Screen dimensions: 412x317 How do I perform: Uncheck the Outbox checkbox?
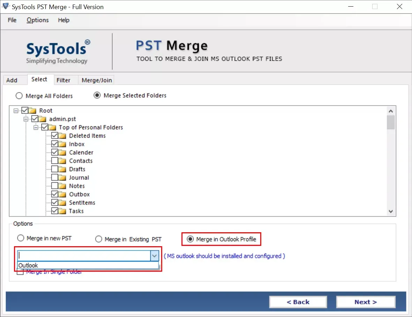click(x=55, y=194)
